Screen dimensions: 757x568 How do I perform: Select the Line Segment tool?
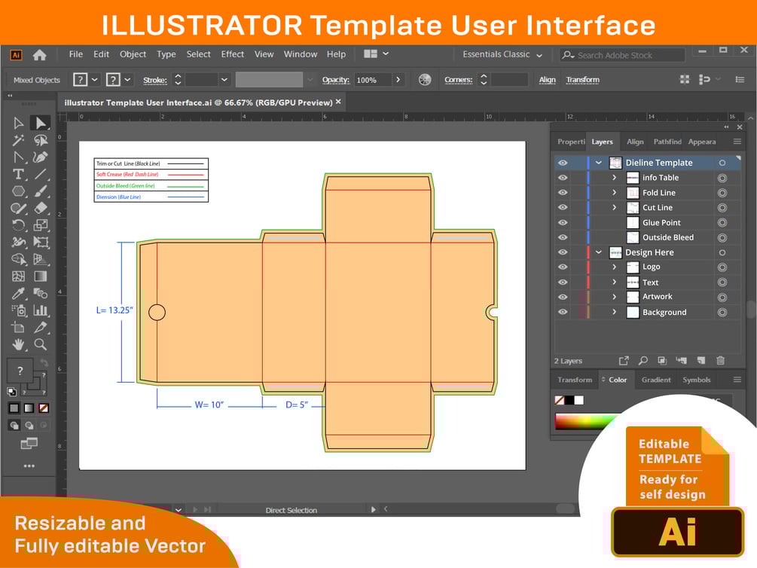pos(41,174)
